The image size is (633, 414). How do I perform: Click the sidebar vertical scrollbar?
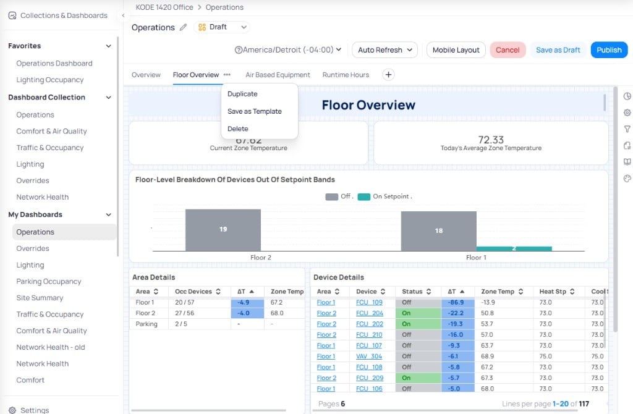117,146
